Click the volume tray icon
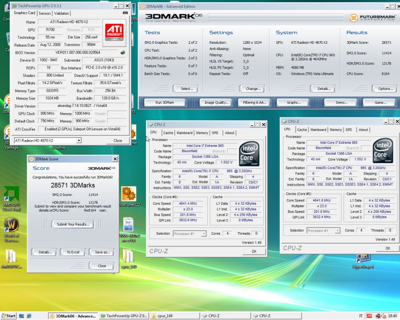The height and width of the screenshot is (320, 400). tap(384, 316)
